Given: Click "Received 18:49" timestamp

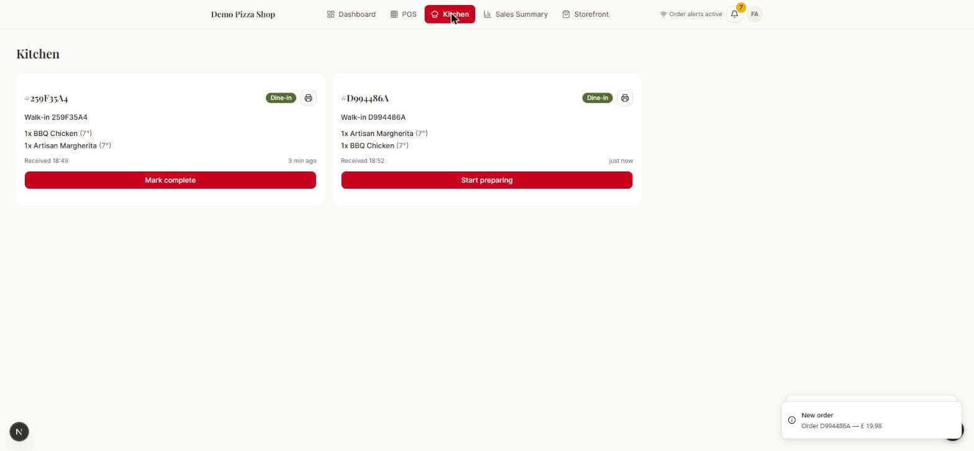Looking at the screenshot, I should tap(46, 161).
